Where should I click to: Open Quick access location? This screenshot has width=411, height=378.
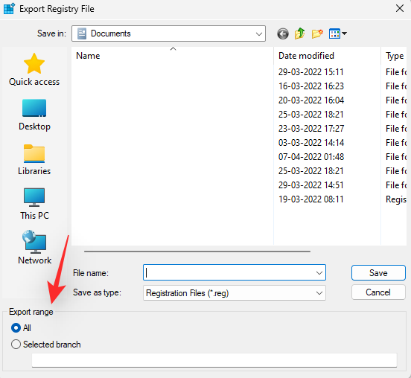[x=34, y=69]
